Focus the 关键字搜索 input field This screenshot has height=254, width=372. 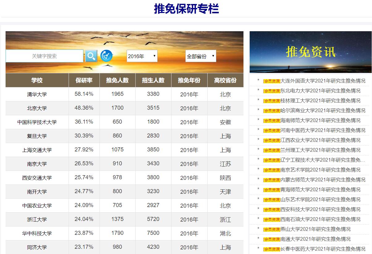44,56
